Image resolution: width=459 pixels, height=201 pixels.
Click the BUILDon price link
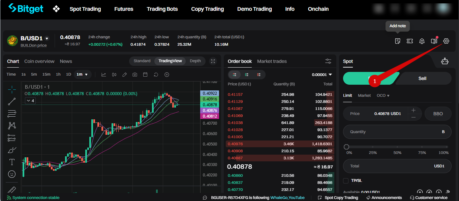click(x=33, y=45)
